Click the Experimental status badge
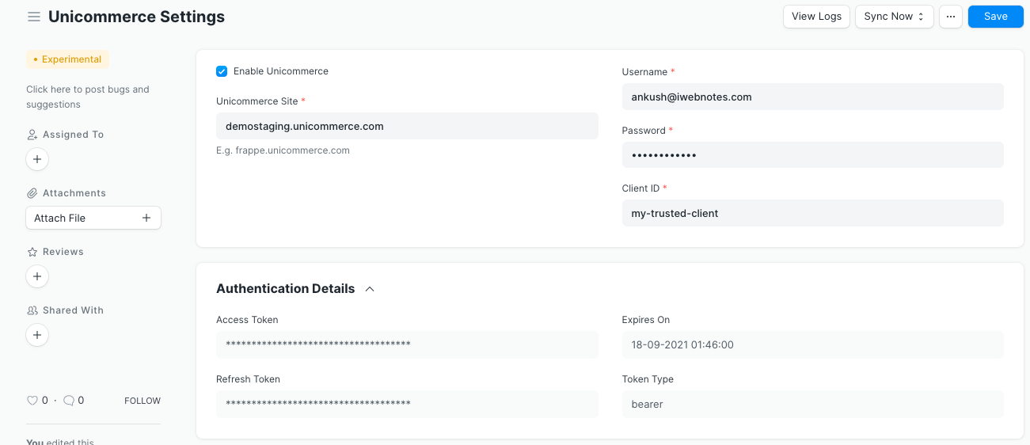 [x=67, y=59]
